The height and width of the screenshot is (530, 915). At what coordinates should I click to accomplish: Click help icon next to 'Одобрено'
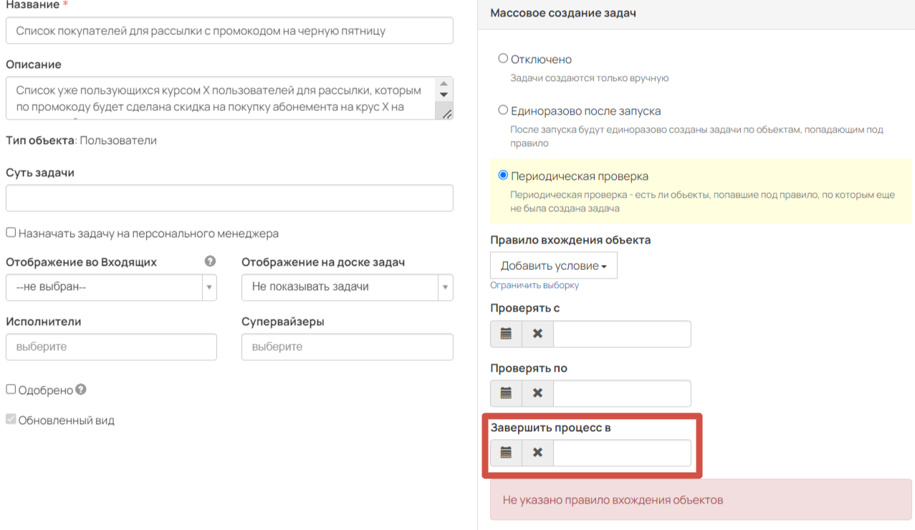(x=81, y=390)
